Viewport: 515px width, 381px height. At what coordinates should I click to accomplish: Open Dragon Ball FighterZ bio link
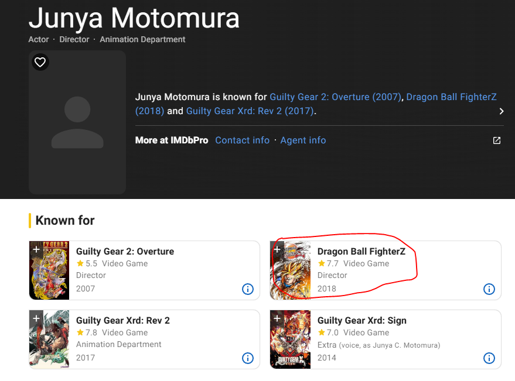pos(451,97)
